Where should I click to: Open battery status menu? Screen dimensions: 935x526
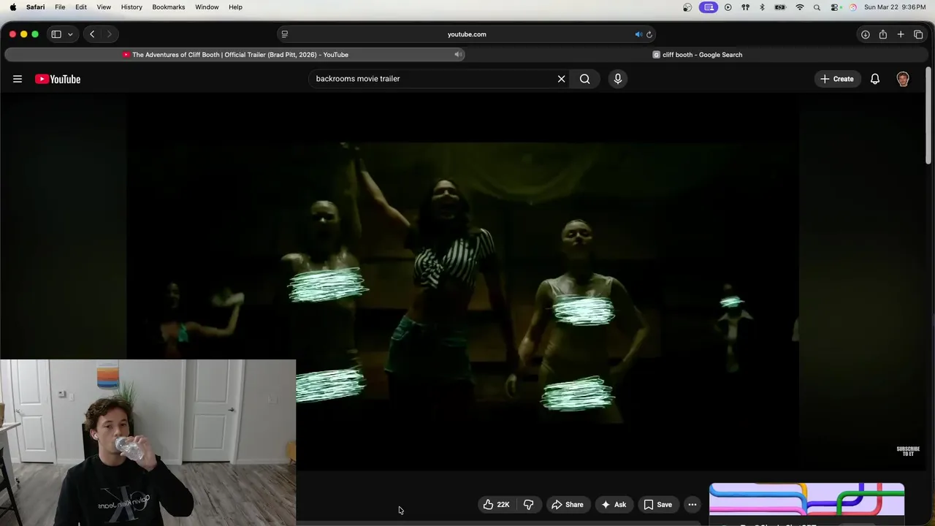780,7
